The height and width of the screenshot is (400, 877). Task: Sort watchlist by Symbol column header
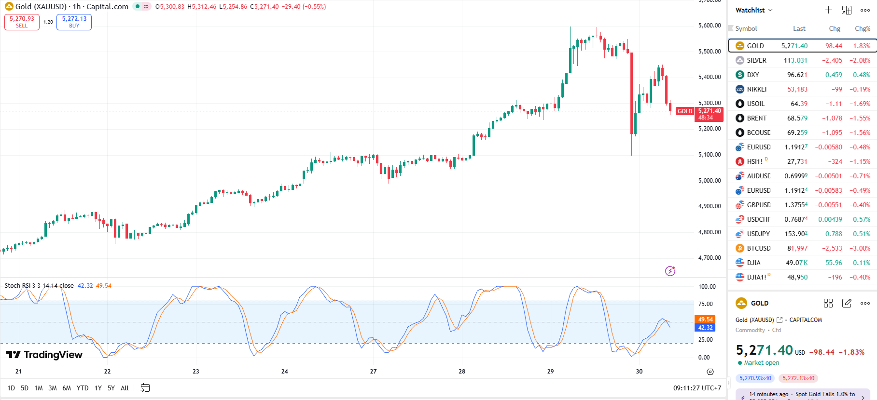coord(746,28)
